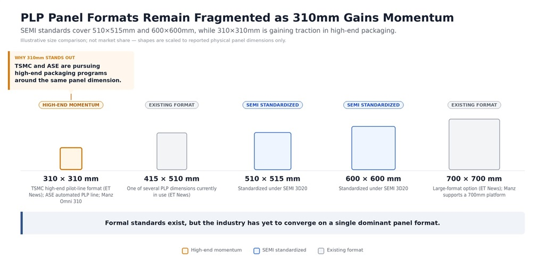Click the orange 310 × 310 mm panel square
The width and height of the screenshot is (545, 269).
coord(71,158)
